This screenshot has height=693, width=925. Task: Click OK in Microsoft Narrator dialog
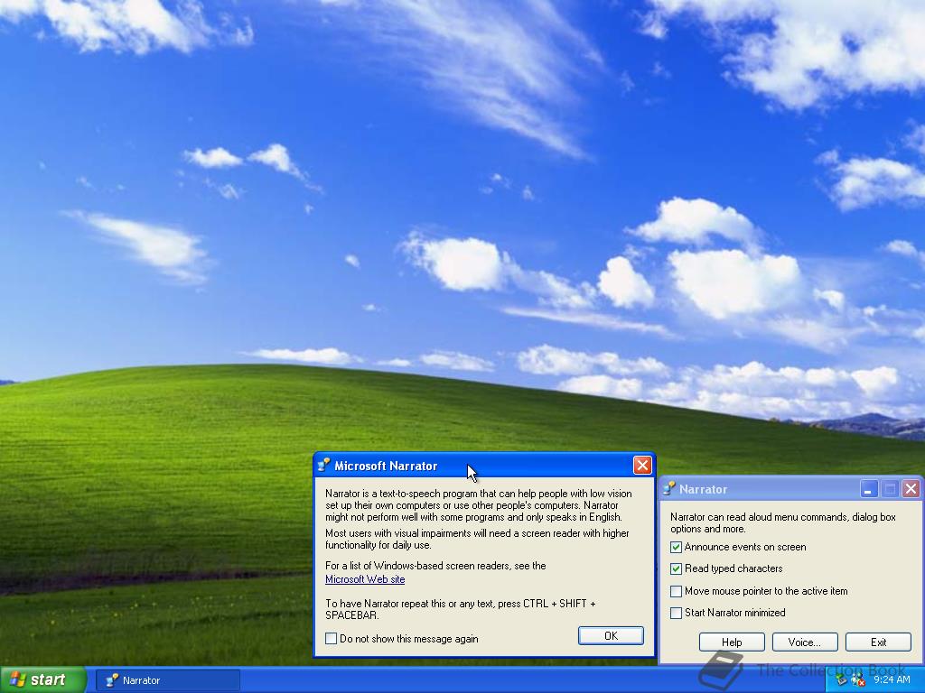612,636
